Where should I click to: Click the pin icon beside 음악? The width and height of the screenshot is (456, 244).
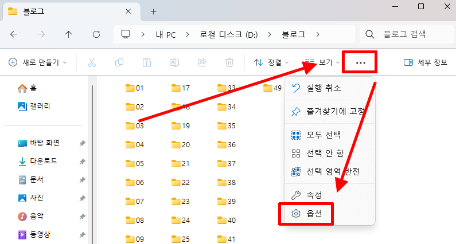[82, 217]
